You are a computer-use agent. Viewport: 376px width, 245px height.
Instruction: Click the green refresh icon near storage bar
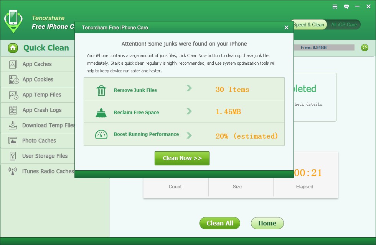[x=364, y=47]
